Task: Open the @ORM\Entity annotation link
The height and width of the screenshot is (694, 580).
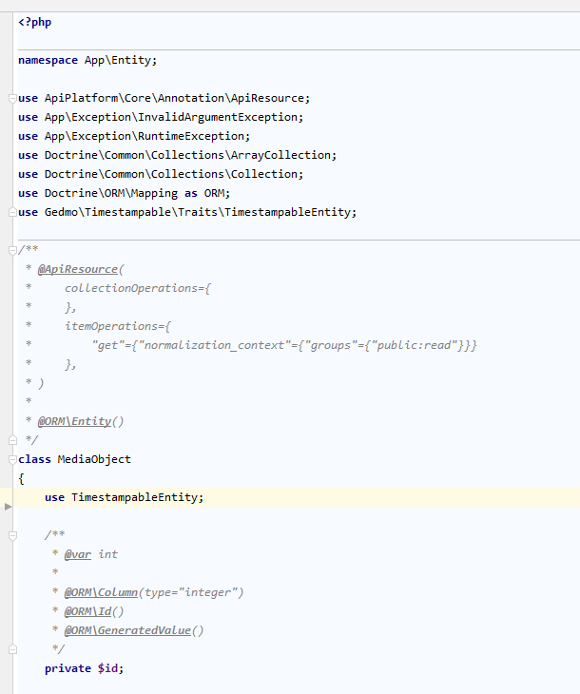Action: pos(74,421)
